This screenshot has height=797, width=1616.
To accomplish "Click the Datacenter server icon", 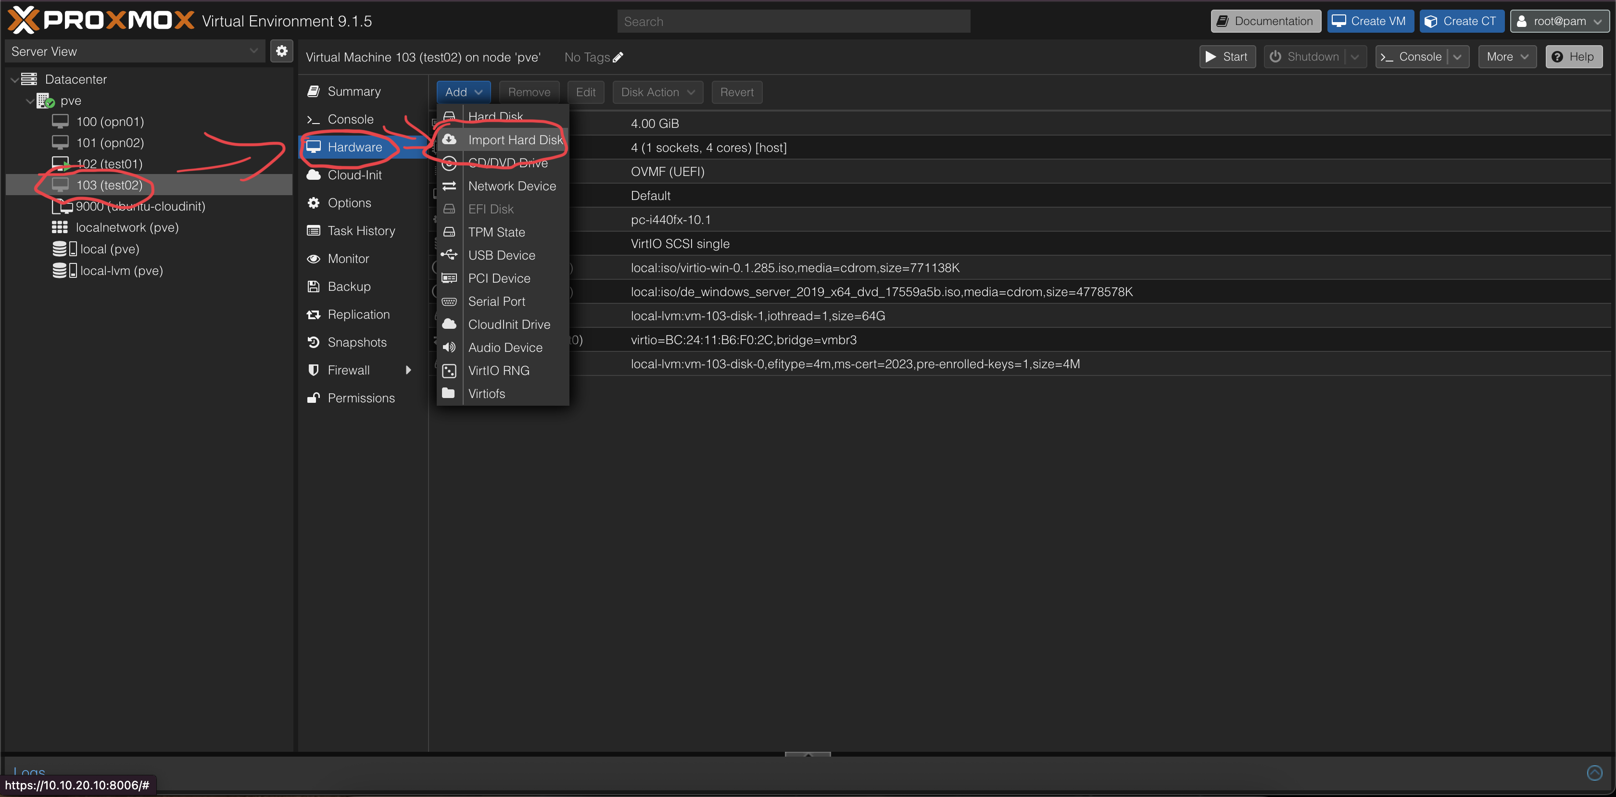I will (29, 79).
